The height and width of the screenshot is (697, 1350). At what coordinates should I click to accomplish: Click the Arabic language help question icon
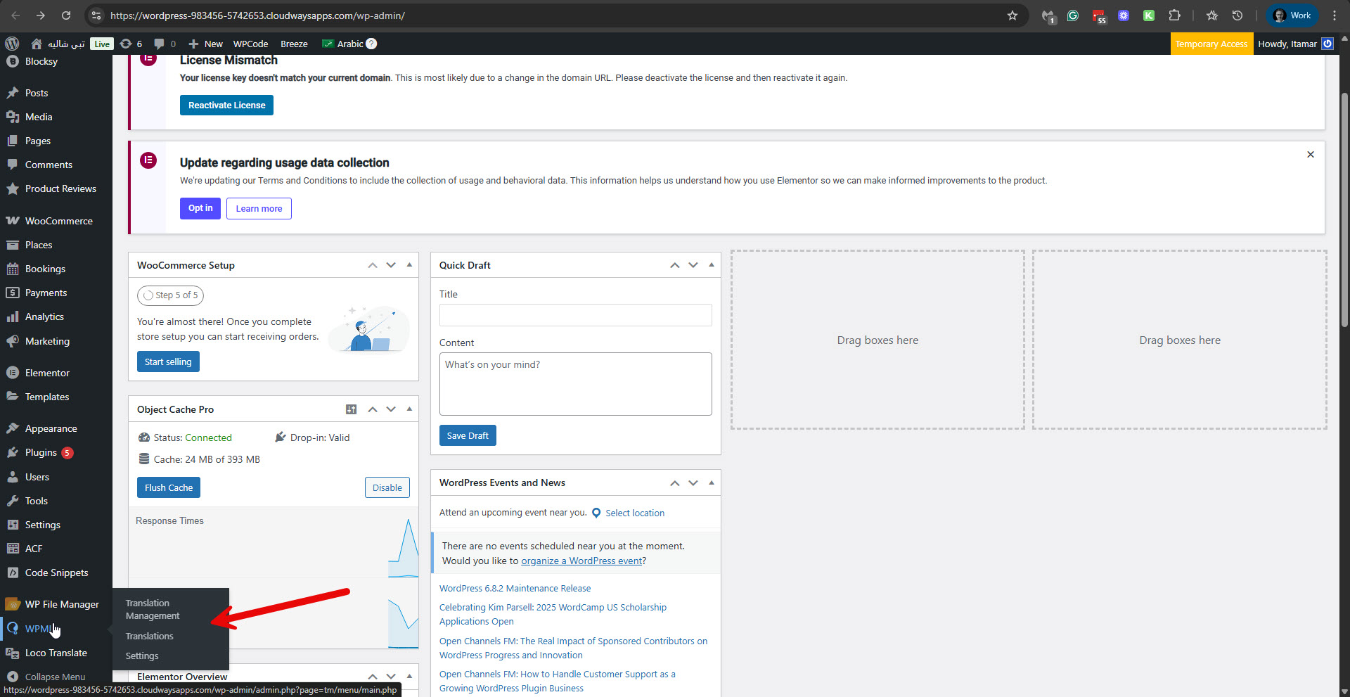[x=372, y=44]
